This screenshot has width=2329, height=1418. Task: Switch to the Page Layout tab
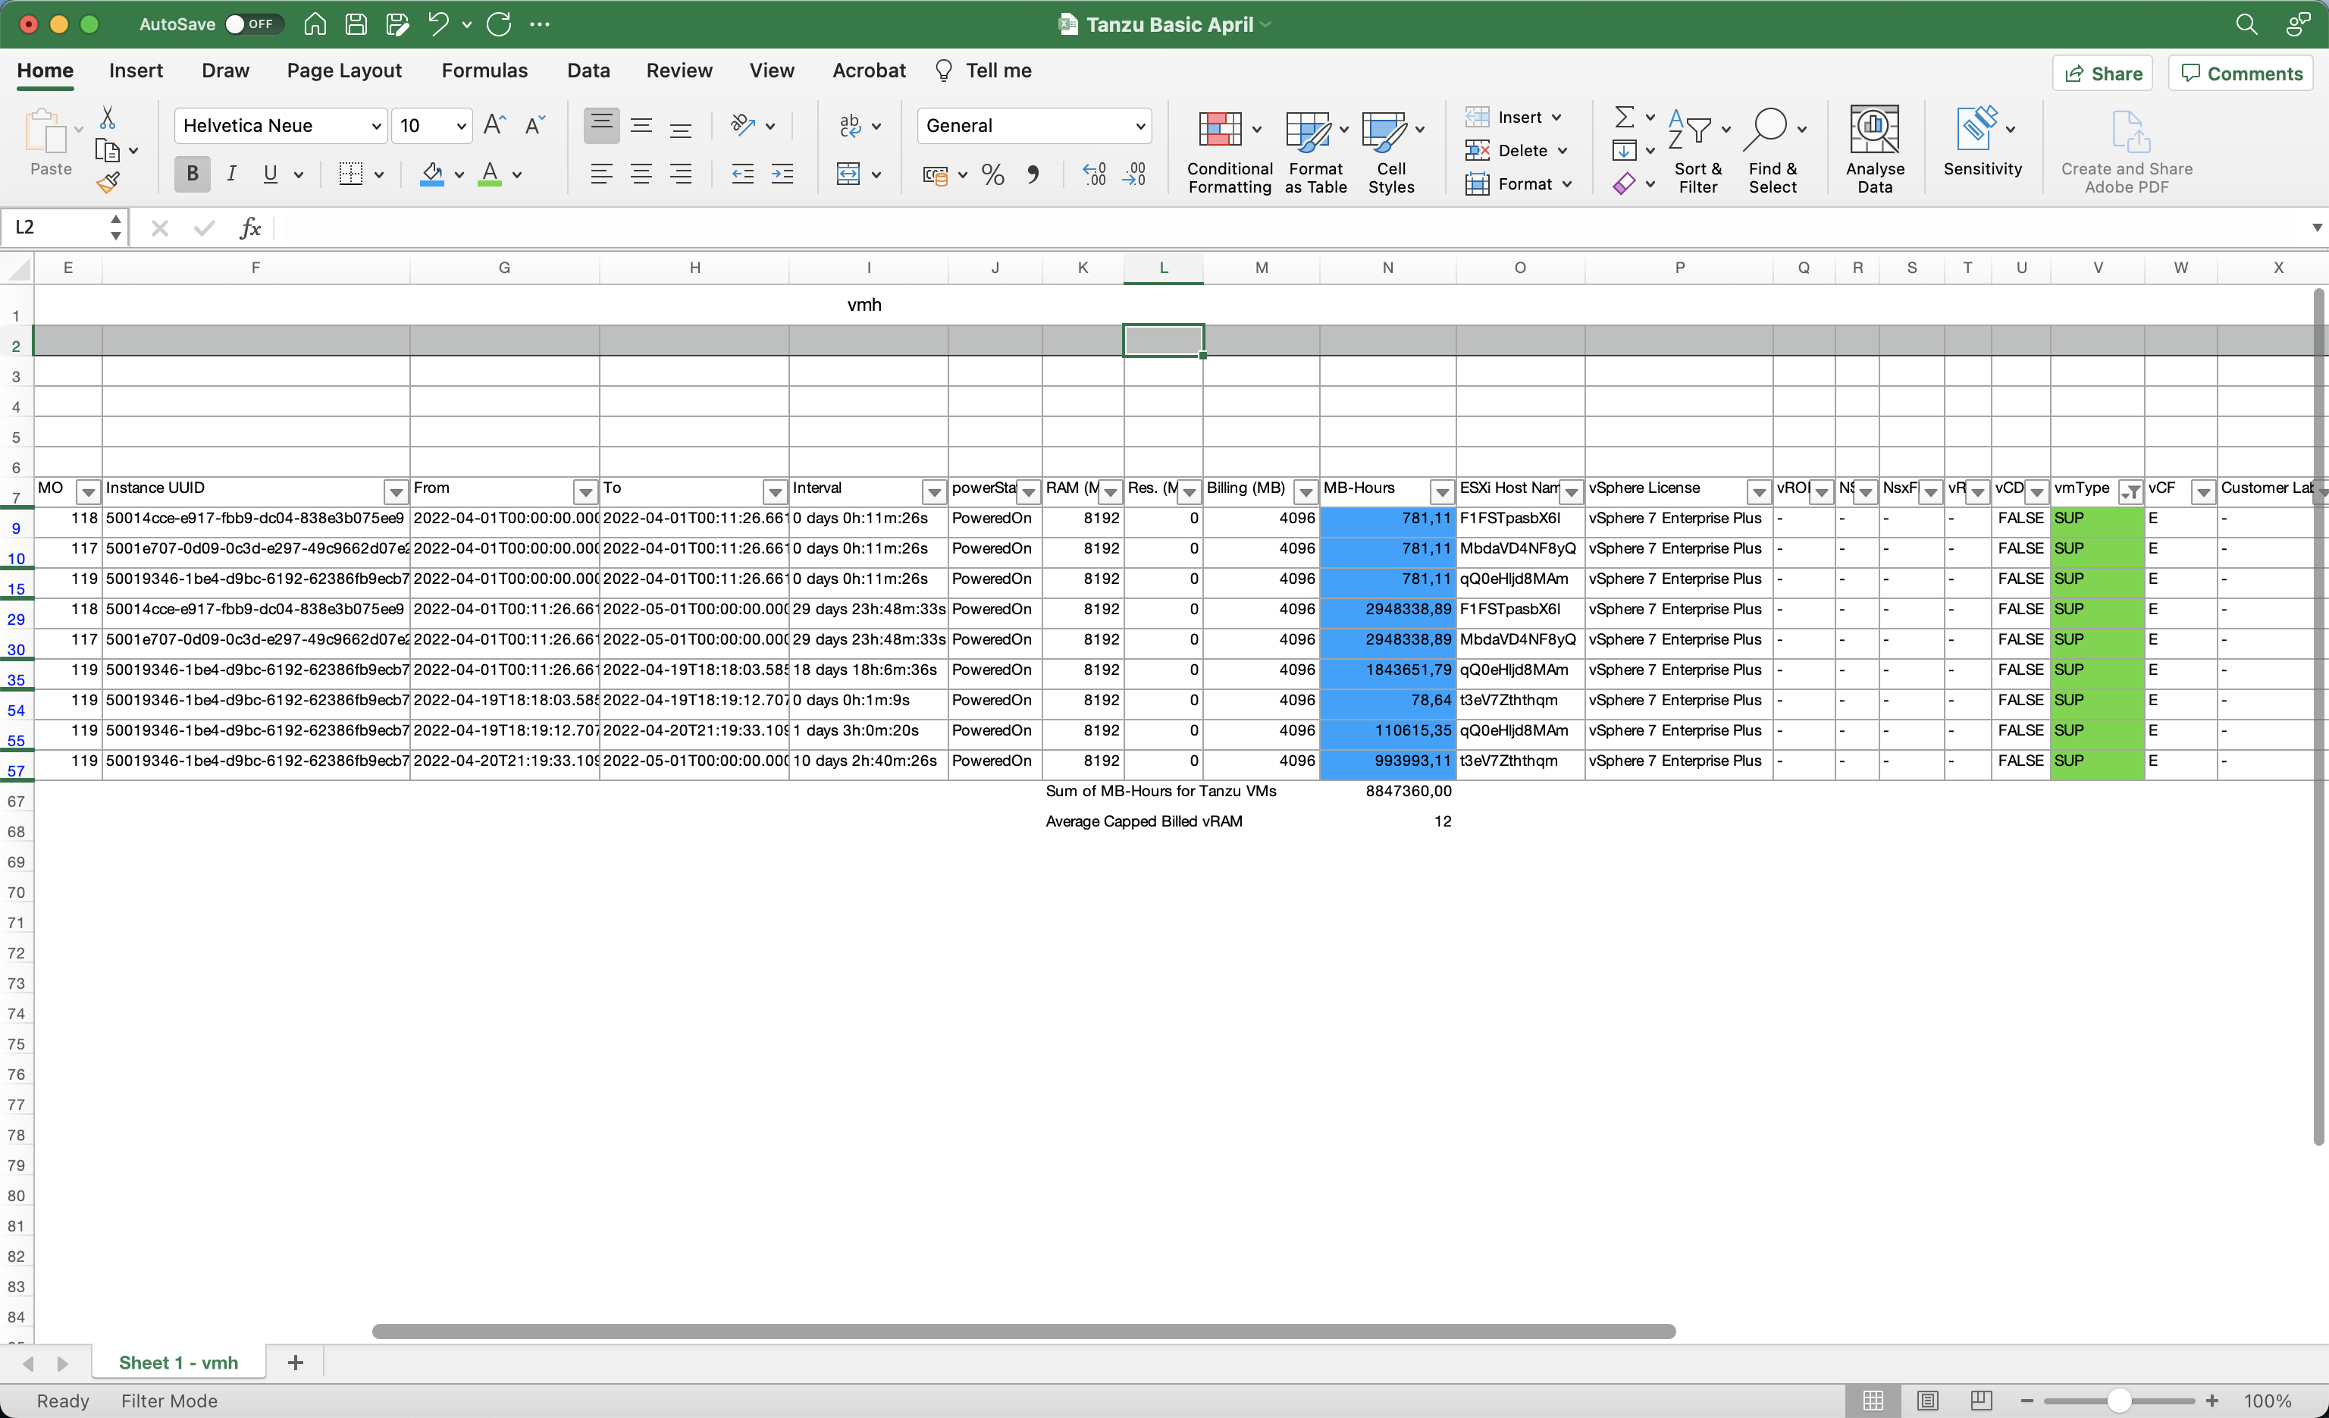click(344, 71)
